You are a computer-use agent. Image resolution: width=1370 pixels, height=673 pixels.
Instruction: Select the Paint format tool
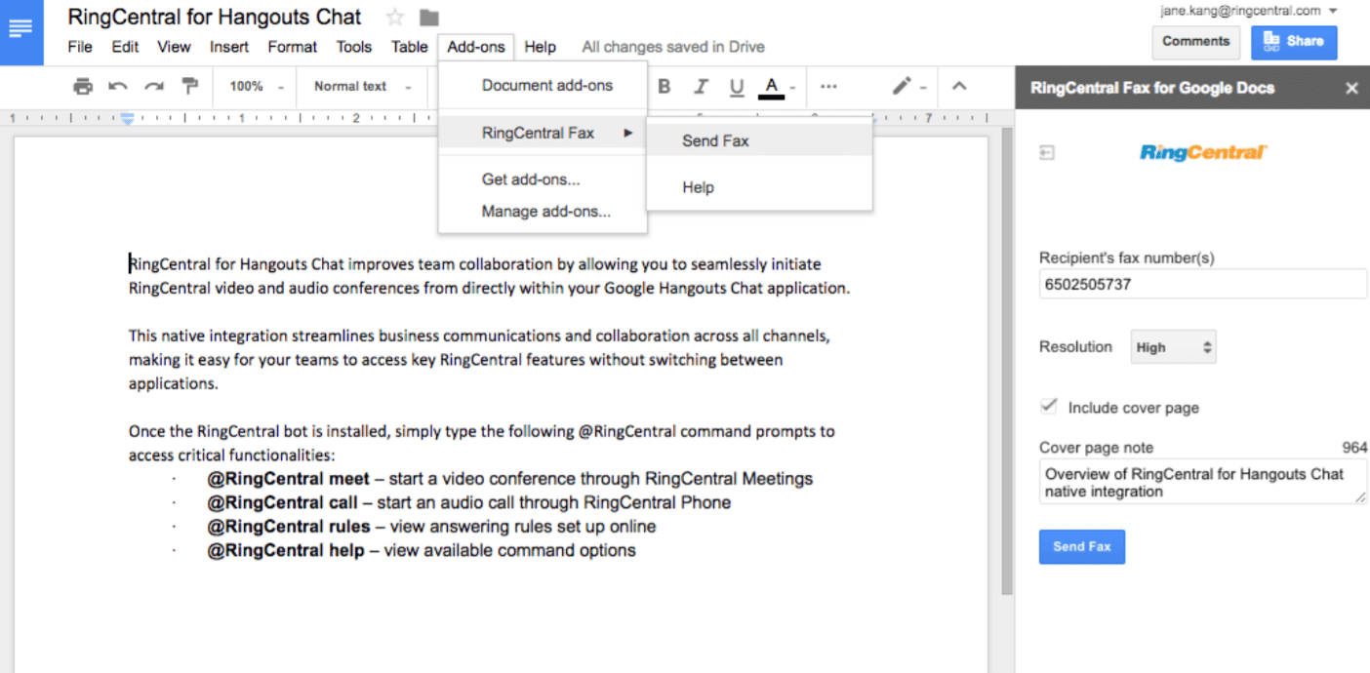190,87
